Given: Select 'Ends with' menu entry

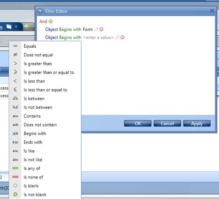Looking at the screenshot, I should tap(33, 142).
